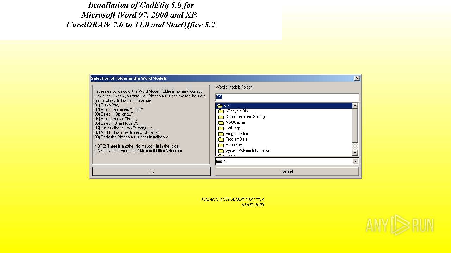451x253 pixels.
Task: Click the 'Word's Models Folder:' label
Action: (x=234, y=87)
